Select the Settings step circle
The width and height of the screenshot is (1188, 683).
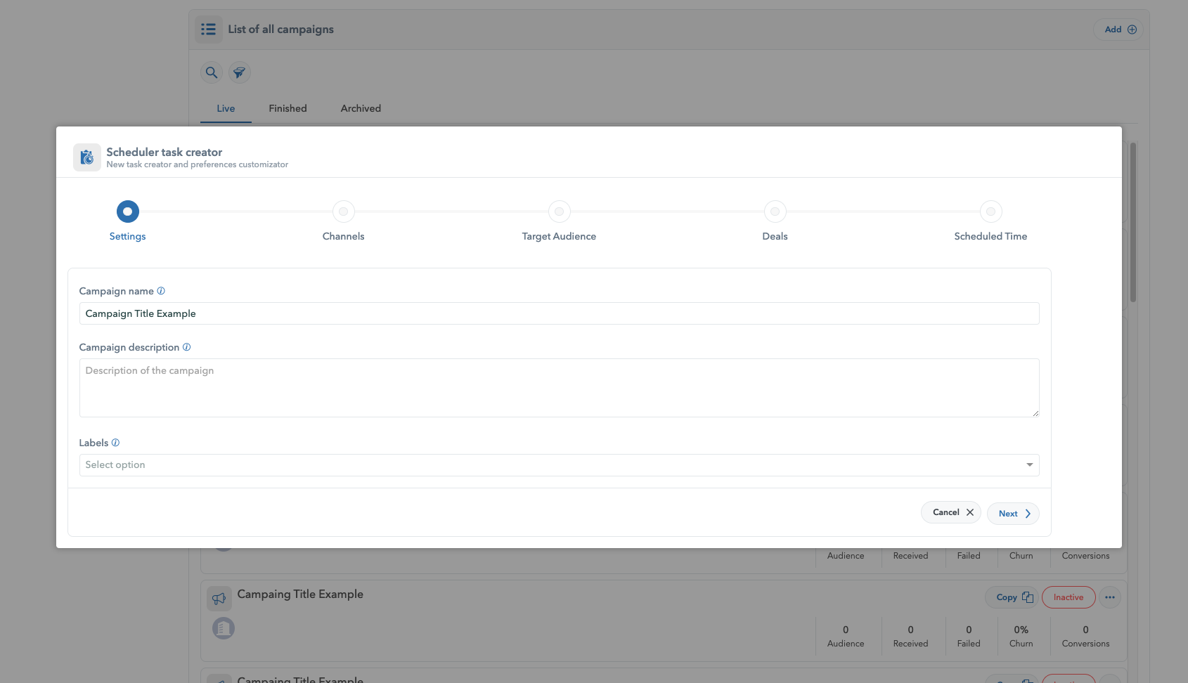click(x=128, y=212)
